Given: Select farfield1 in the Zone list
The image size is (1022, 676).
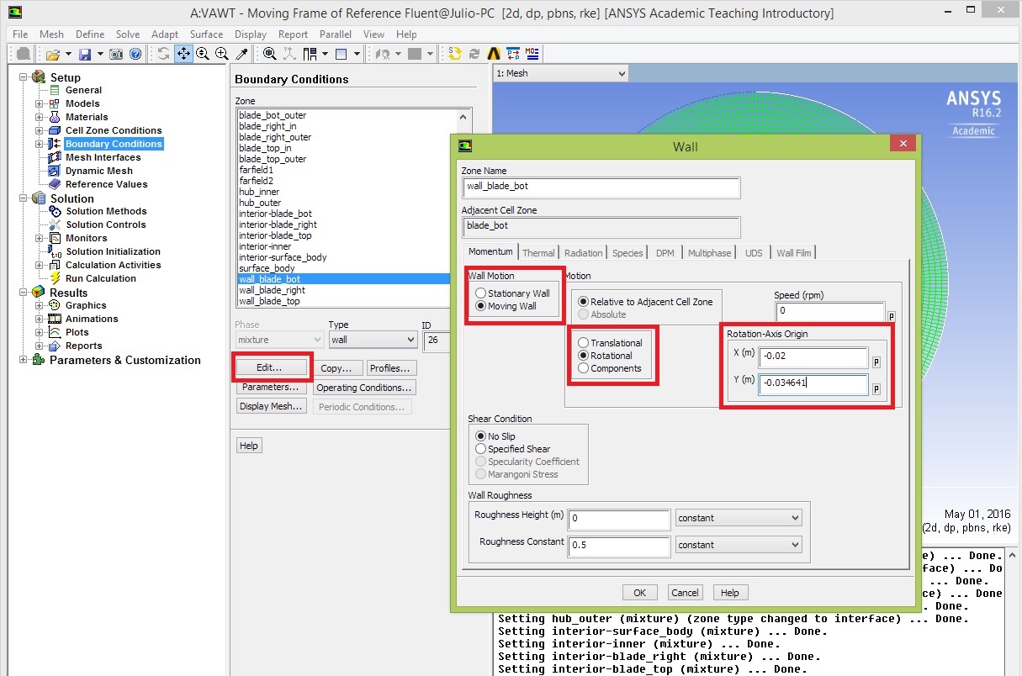Looking at the screenshot, I should click(x=256, y=170).
